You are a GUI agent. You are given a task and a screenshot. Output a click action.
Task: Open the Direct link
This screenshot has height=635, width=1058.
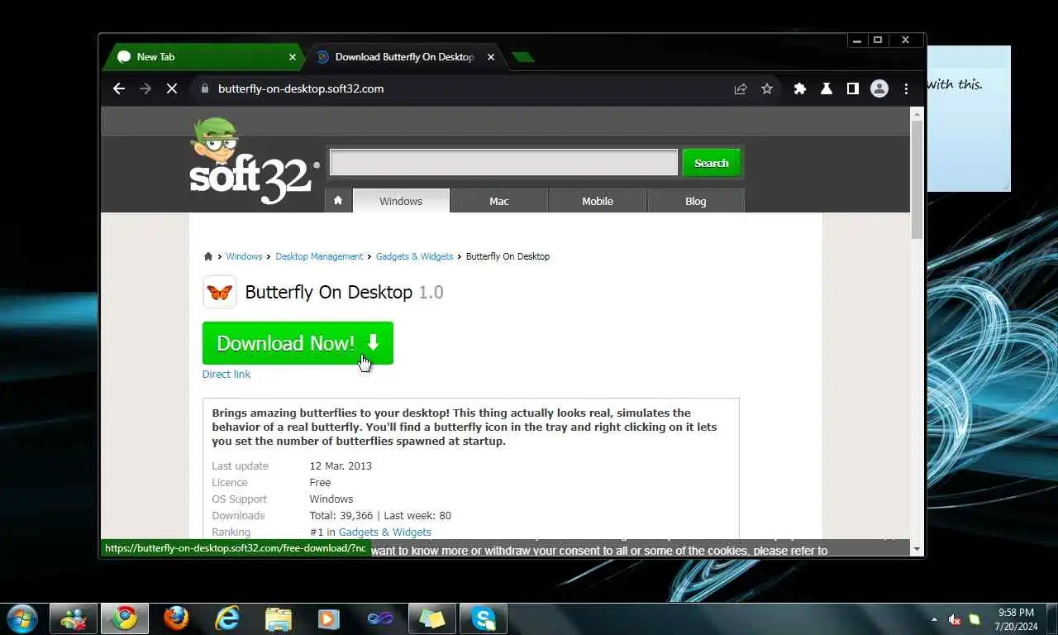(x=226, y=375)
